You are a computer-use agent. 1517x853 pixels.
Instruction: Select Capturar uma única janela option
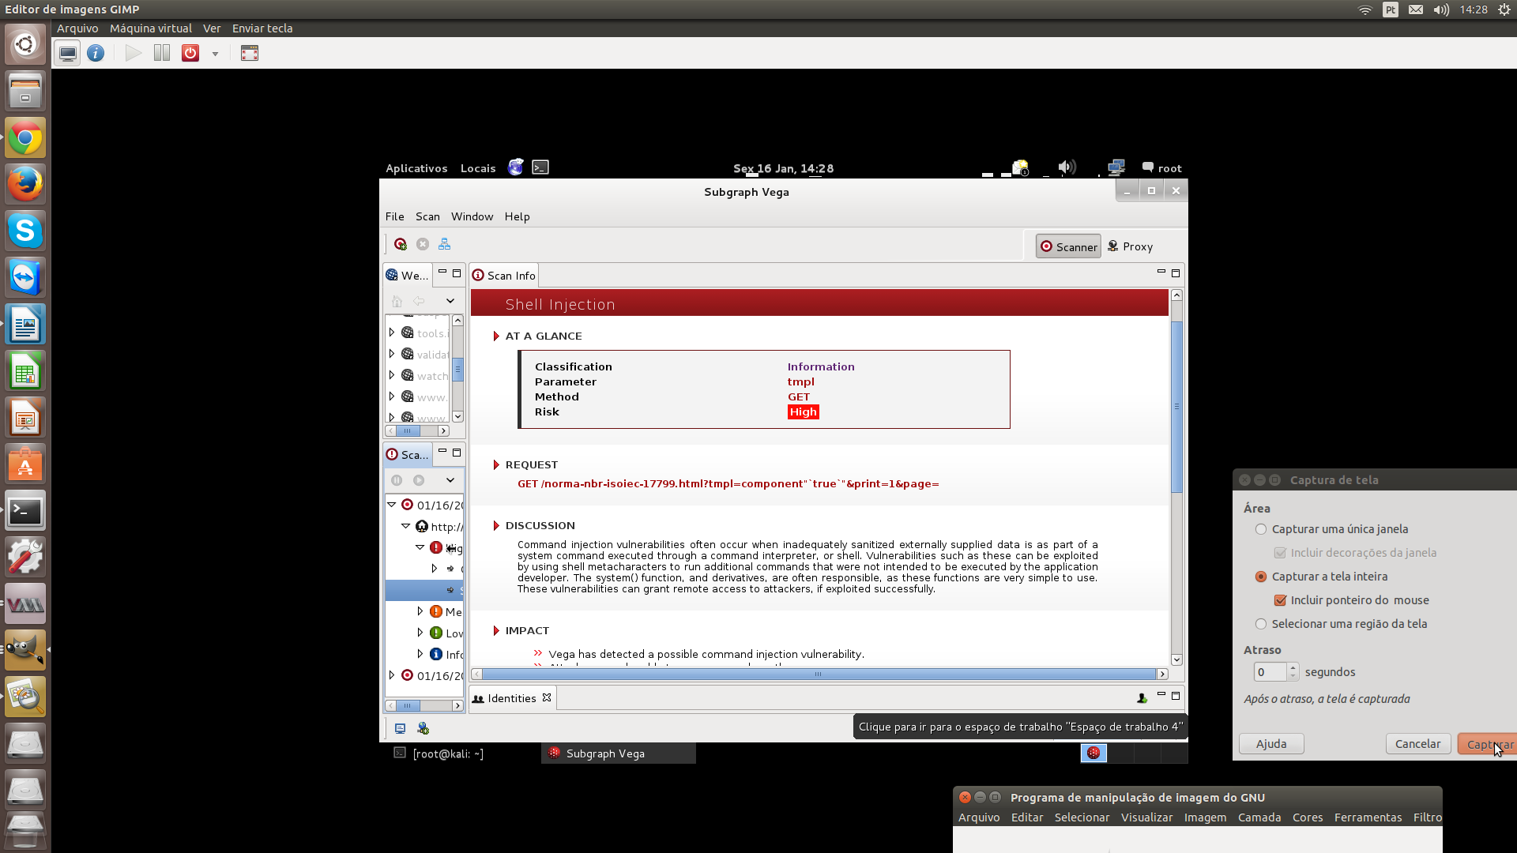1261,529
